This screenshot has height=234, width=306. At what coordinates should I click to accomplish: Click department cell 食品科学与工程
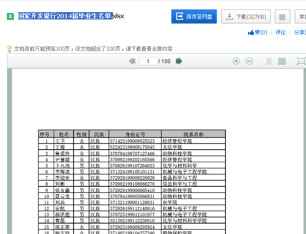point(193,178)
